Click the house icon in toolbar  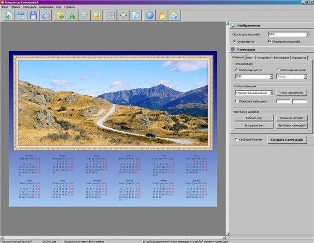174,15
